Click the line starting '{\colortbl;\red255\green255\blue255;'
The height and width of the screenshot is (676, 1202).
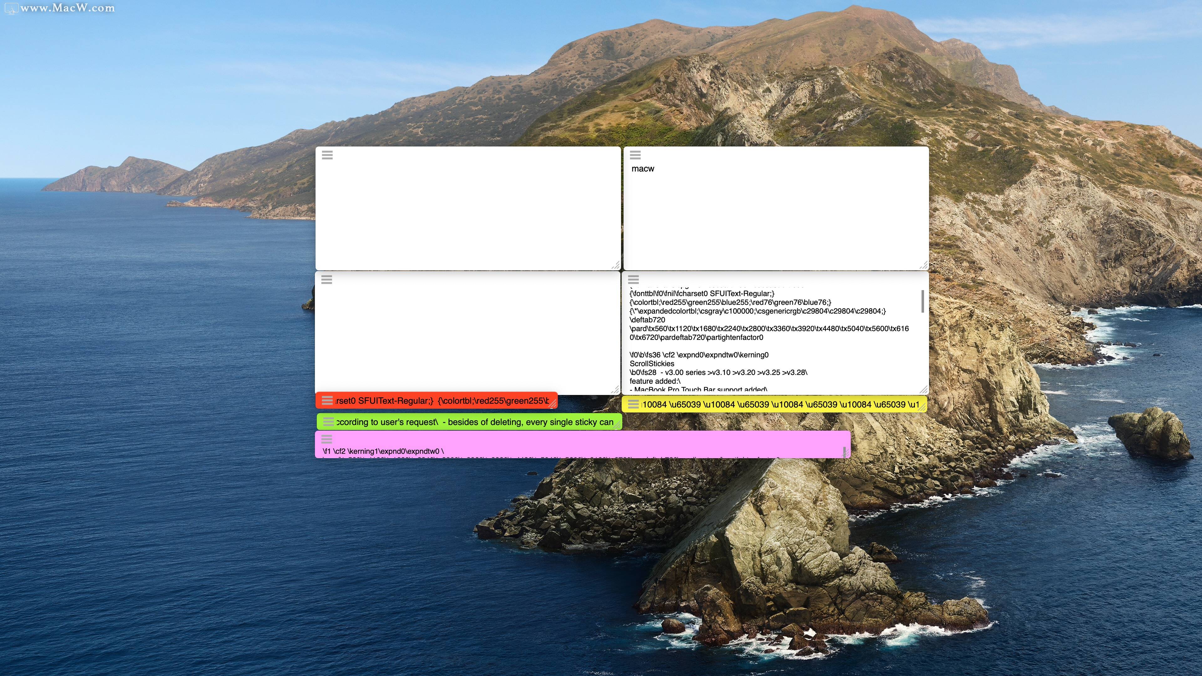730,302
